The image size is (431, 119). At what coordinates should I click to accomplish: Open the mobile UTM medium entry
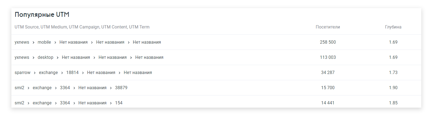click(x=44, y=42)
